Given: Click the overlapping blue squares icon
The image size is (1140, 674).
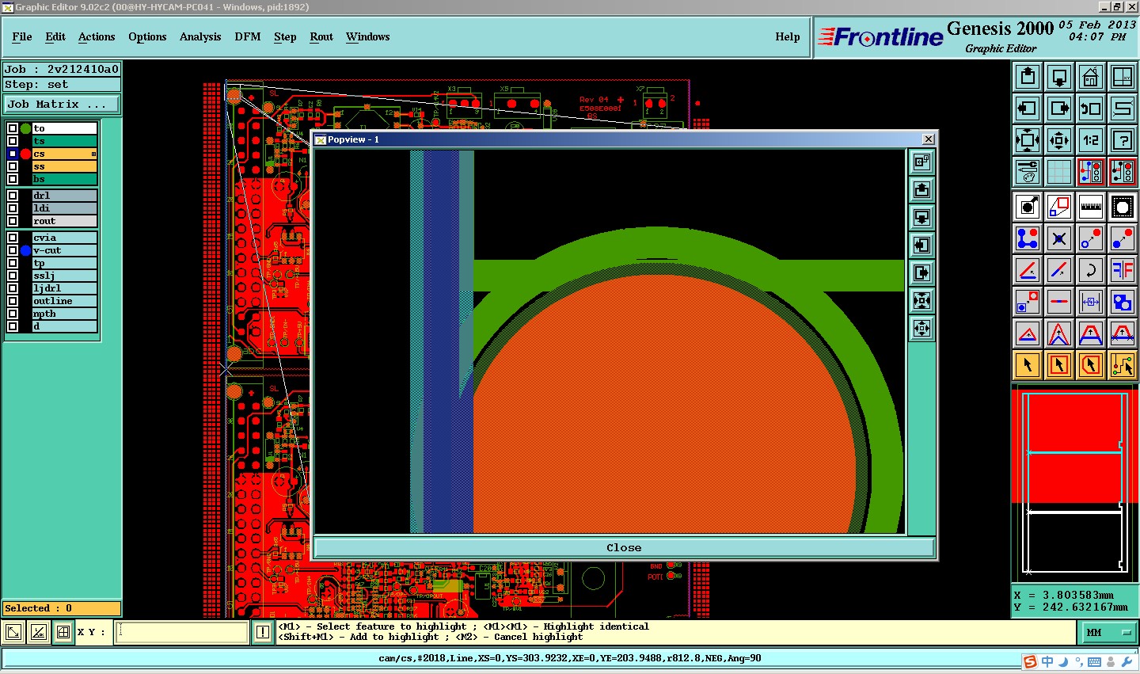Looking at the screenshot, I should (1123, 302).
